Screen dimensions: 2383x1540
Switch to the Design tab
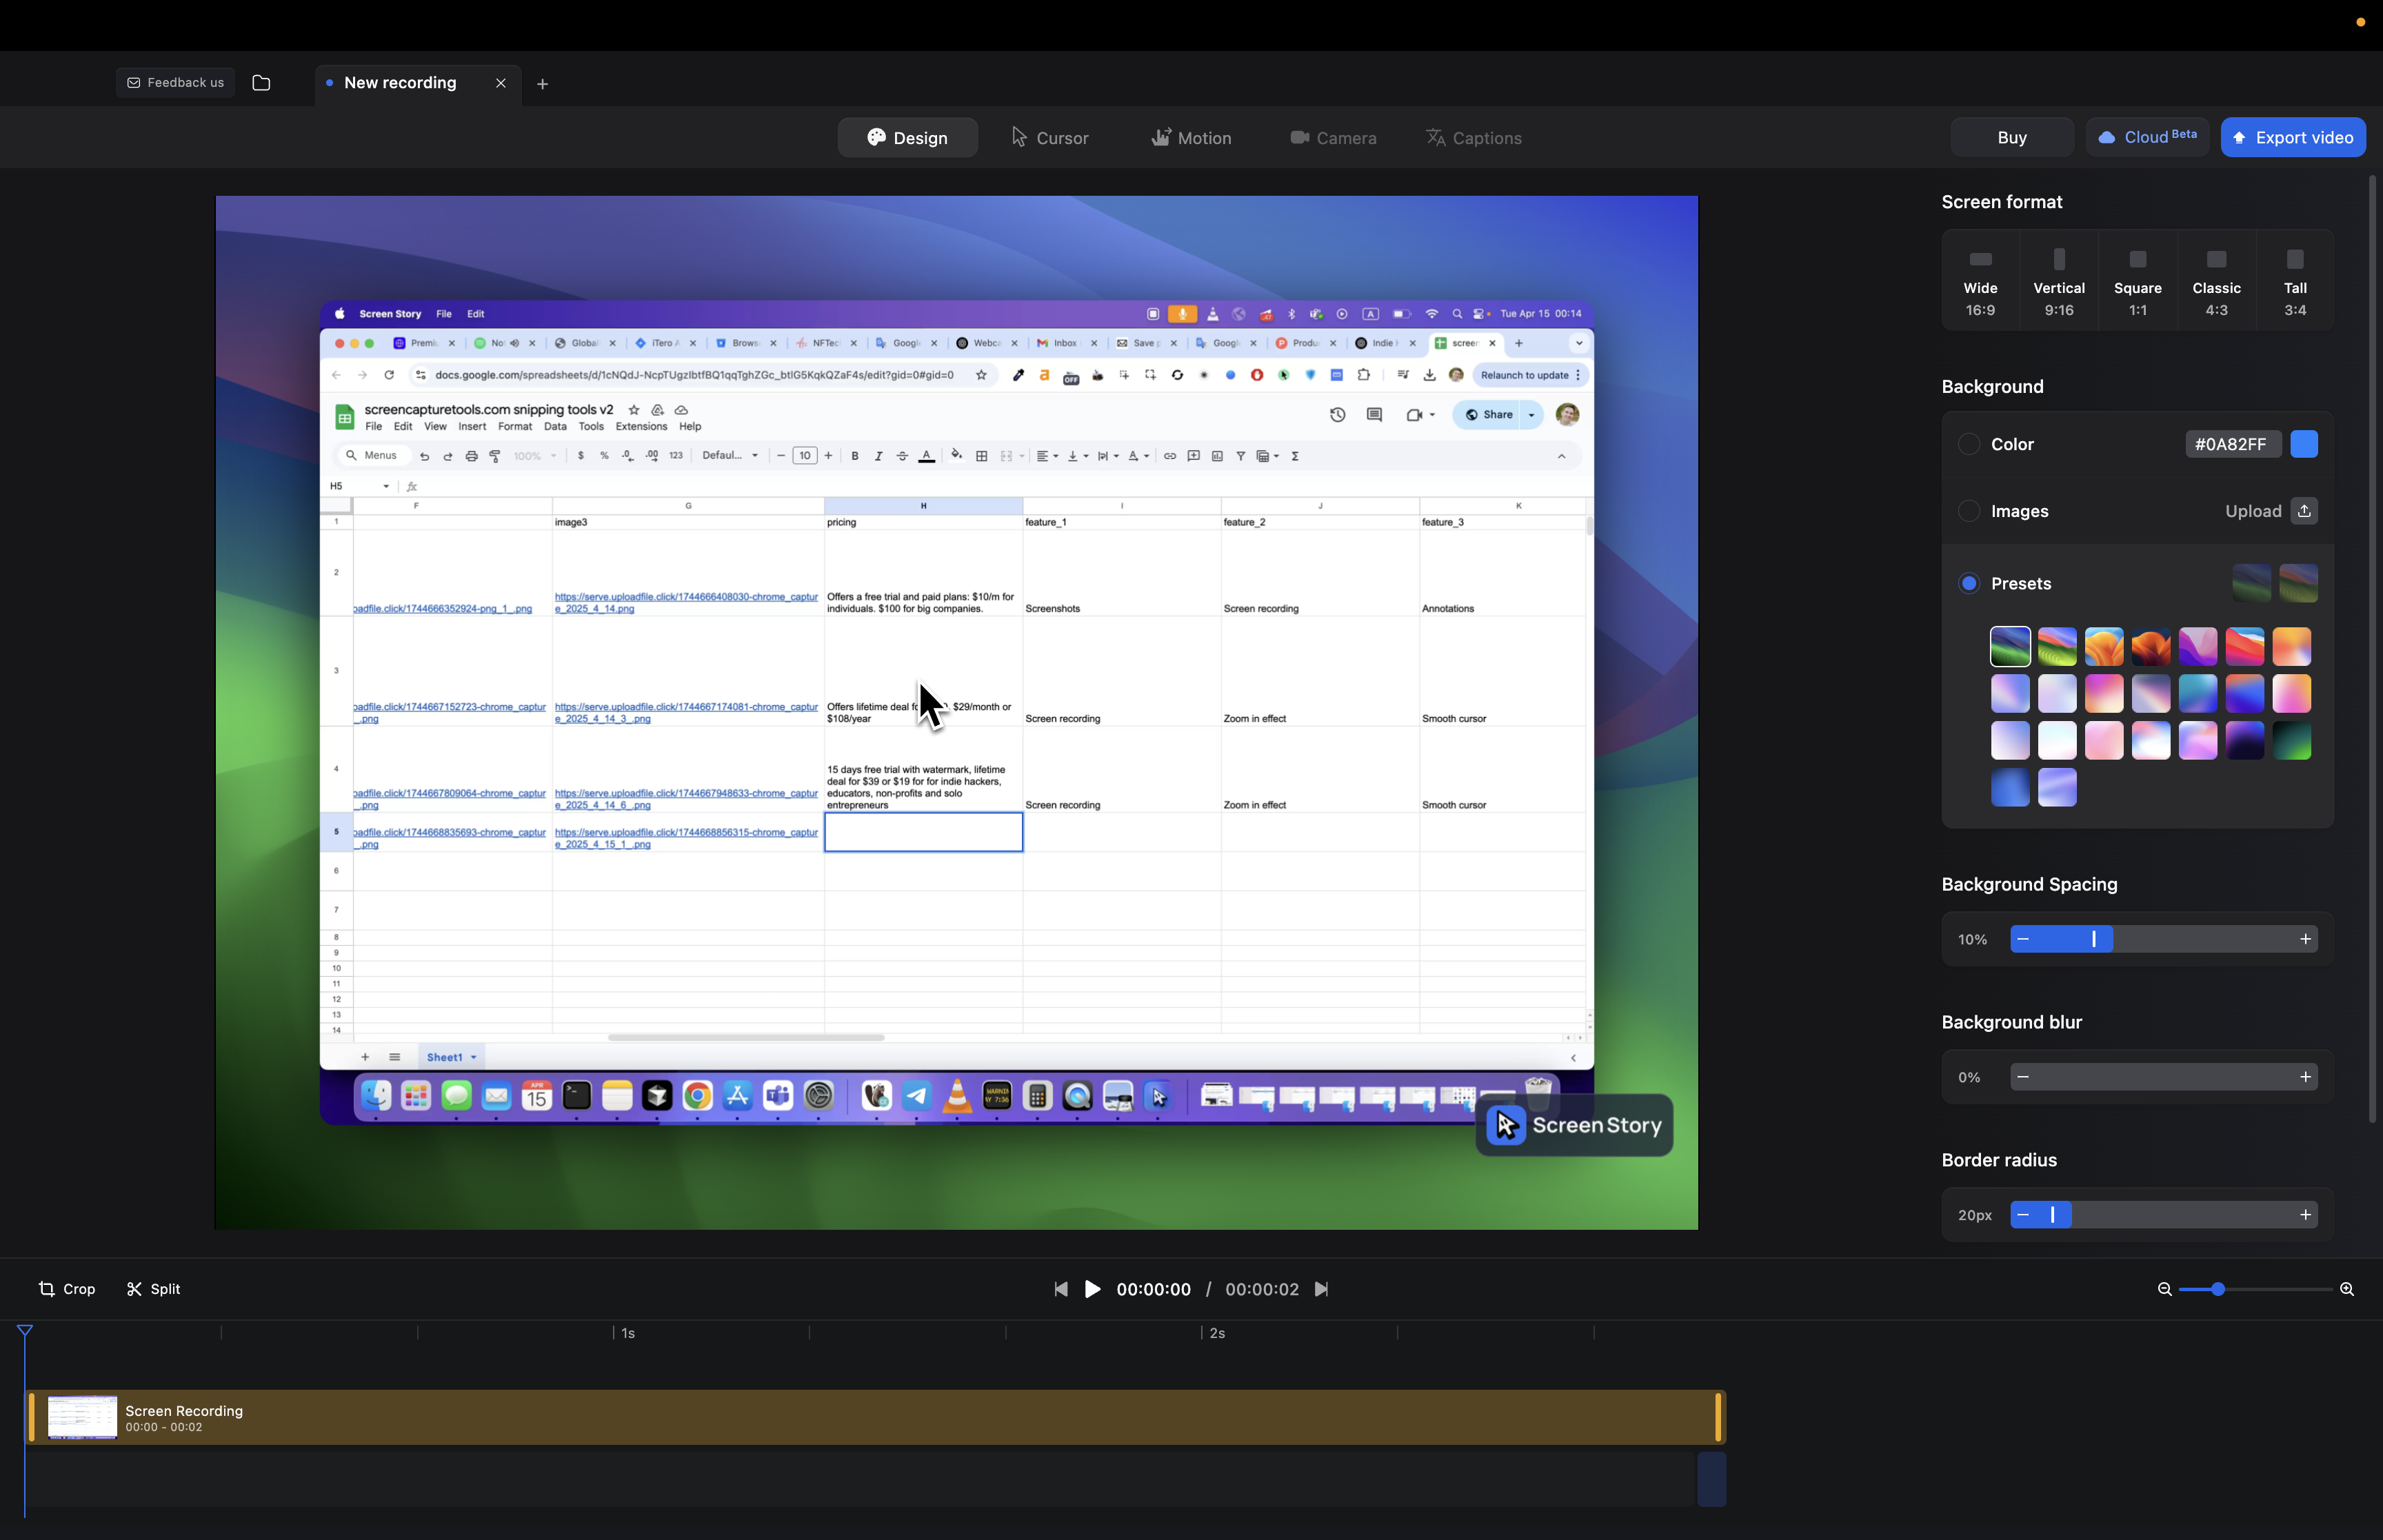[907, 138]
